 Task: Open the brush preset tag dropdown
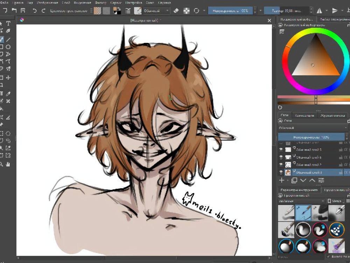click(x=301, y=201)
